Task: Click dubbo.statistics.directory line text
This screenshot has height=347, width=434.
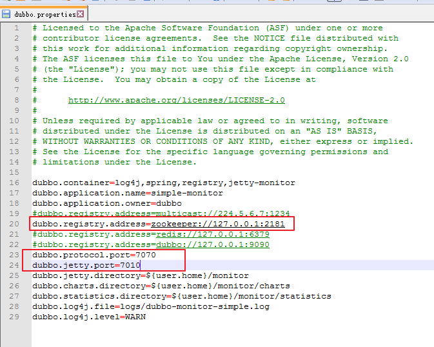Action: click(x=182, y=296)
